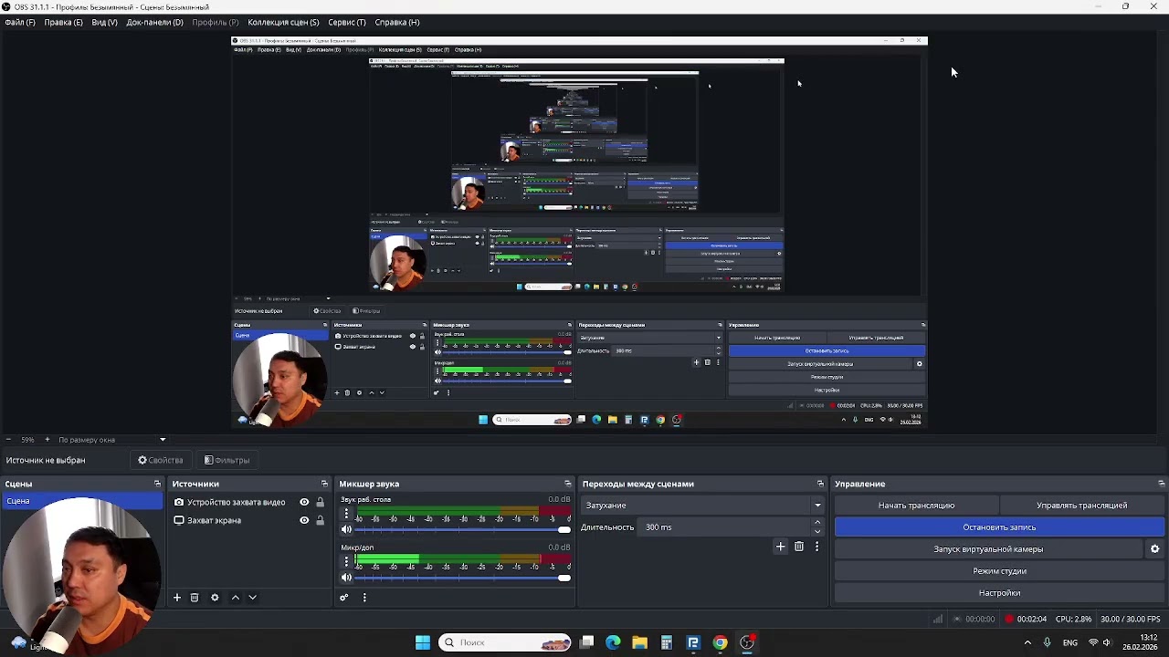The width and height of the screenshot is (1169, 657).
Task: Lock the Устройство захвата видео source
Action: [320, 502]
